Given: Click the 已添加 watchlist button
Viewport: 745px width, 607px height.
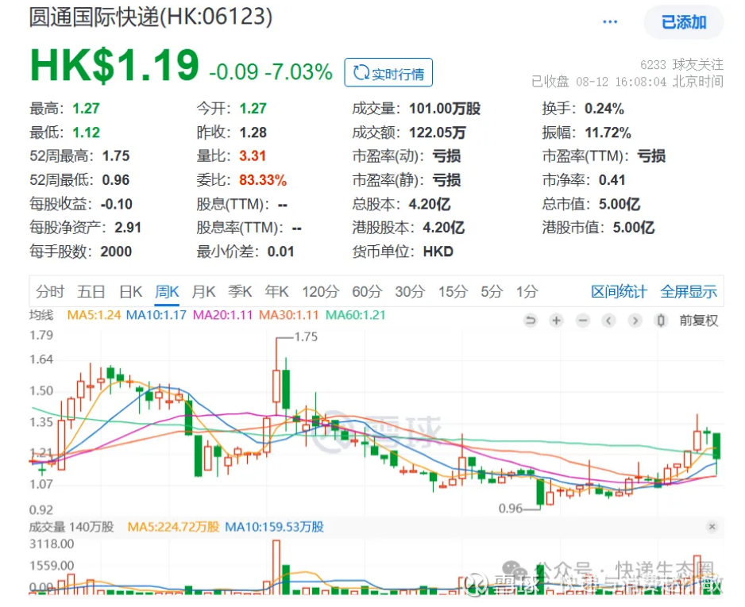Looking at the screenshot, I should [x=684, y=22].
